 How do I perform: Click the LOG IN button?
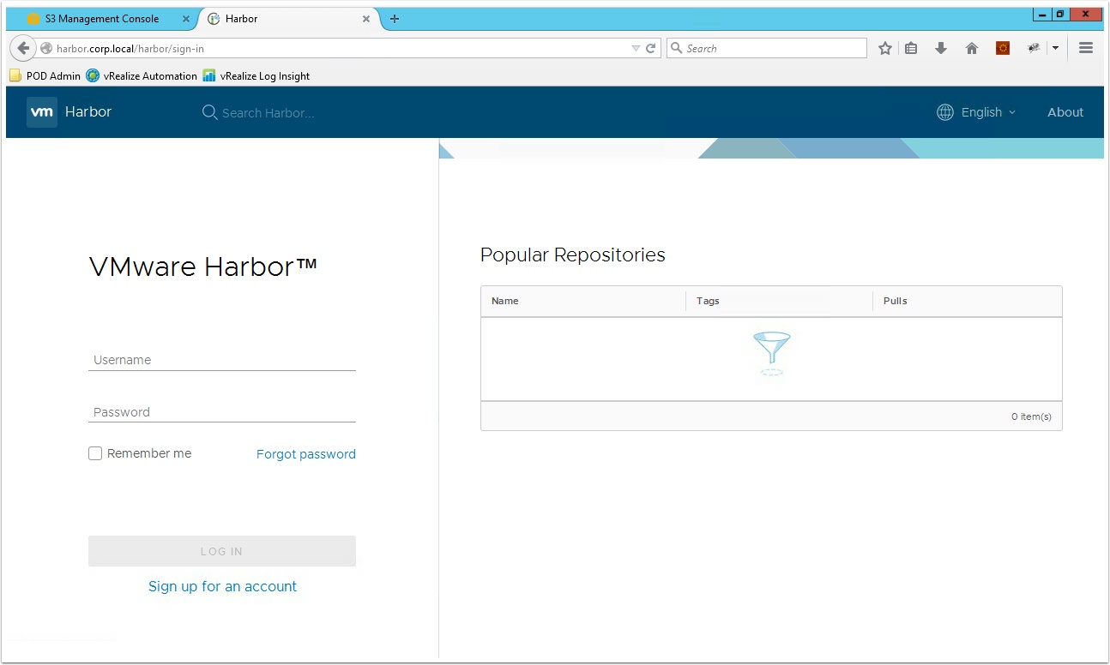click(222, 551)
